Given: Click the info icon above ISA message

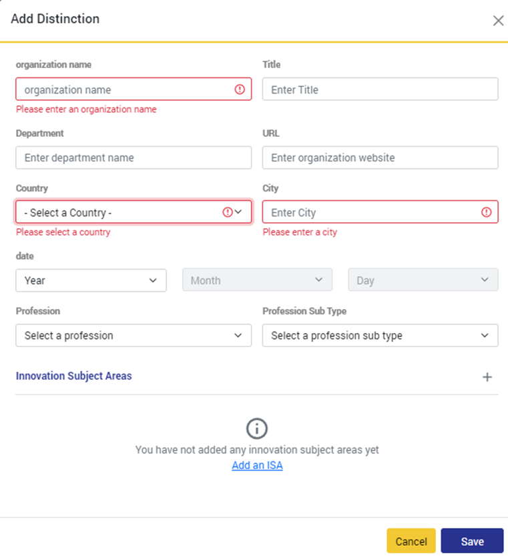Looking at the screenshot, I should pyautogui.click(x=257, y=427).
